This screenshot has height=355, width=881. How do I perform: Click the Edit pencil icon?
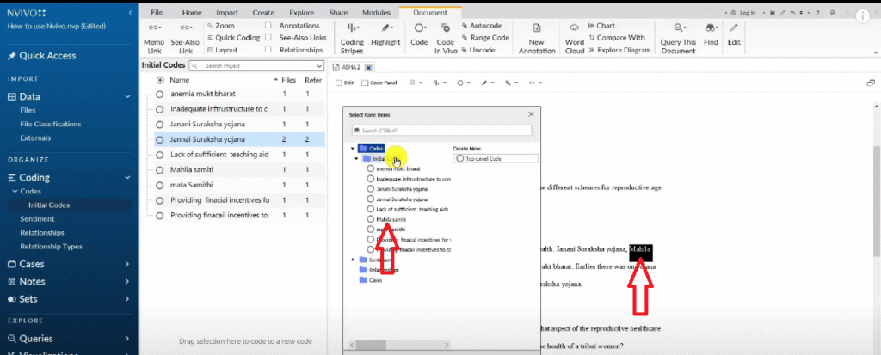[x=734, y=28]
